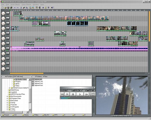The height and width of the screenshot is (120, 151).
Task: Click the stacked multi-item toolbar icon after copy
Action: [30, 8]
